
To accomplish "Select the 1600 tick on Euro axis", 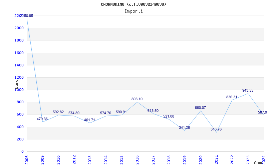I will pyautogui.click(x=19, y=53).
